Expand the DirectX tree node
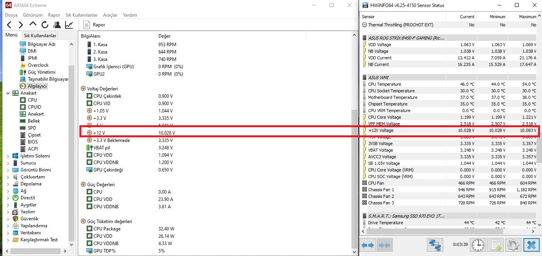Screen dimensions: 542x256 [x=8, y=198]
